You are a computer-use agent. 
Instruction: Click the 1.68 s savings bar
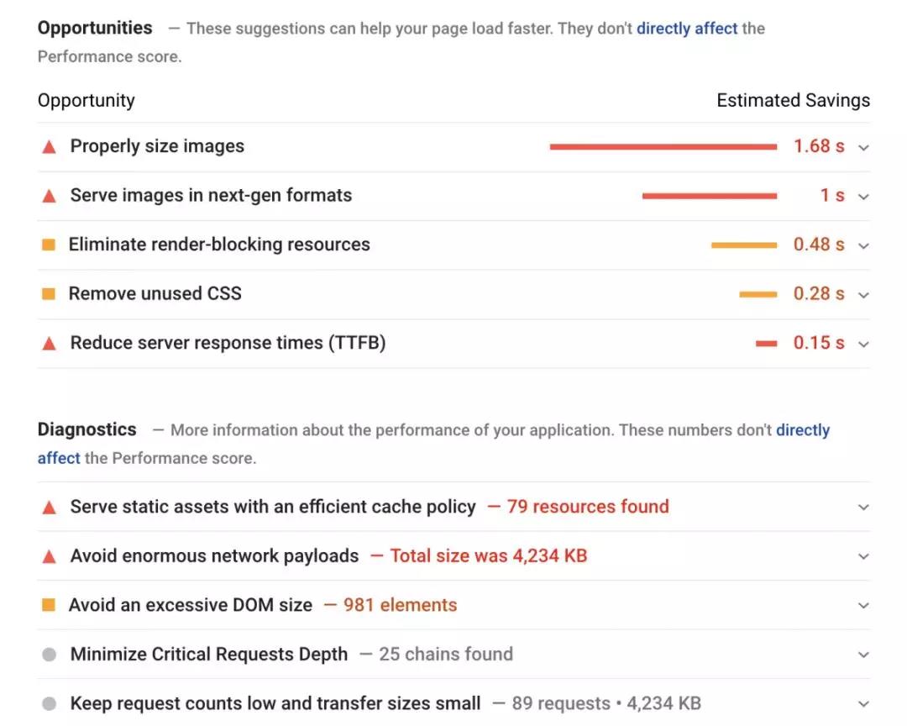tap(663, 147)
